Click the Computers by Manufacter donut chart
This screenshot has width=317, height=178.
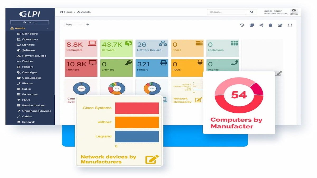(x=239, y=95)
